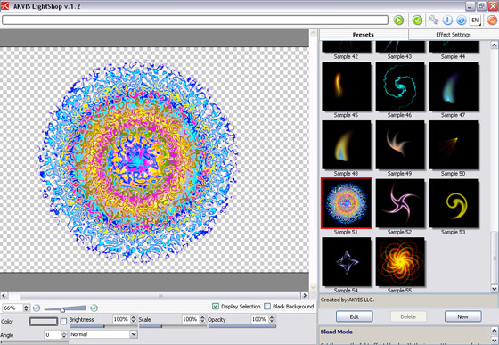Viewport: 499px width, 345px height.
Task: Zoom in with plus icon
Action: (x=94, y=308)
